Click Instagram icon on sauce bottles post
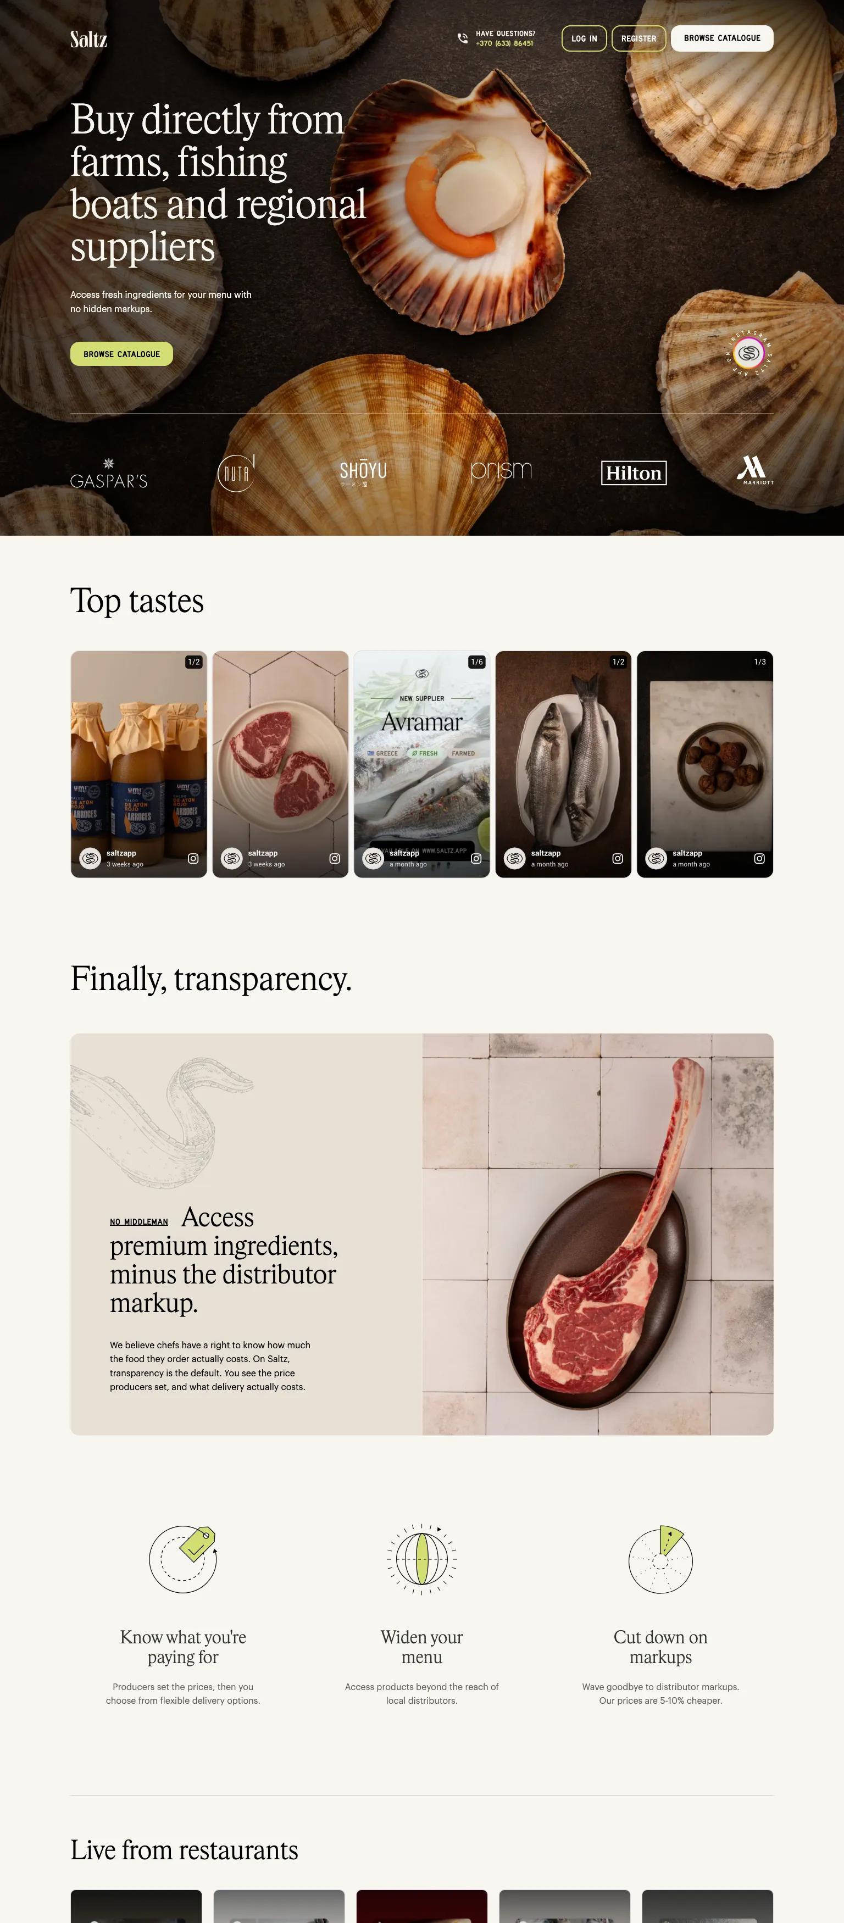Viewport: 844px width, 1923px height. 193,858
